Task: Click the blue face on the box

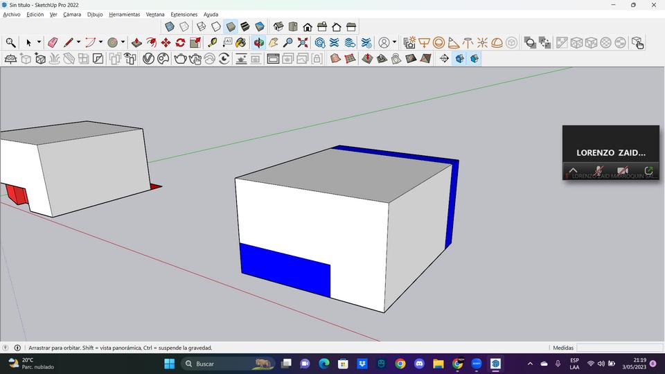Action: [x=284, y=269]
